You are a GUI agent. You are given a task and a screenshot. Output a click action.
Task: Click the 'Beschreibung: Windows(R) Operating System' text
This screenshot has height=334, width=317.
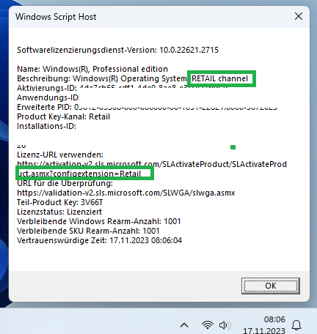[102, 78]
